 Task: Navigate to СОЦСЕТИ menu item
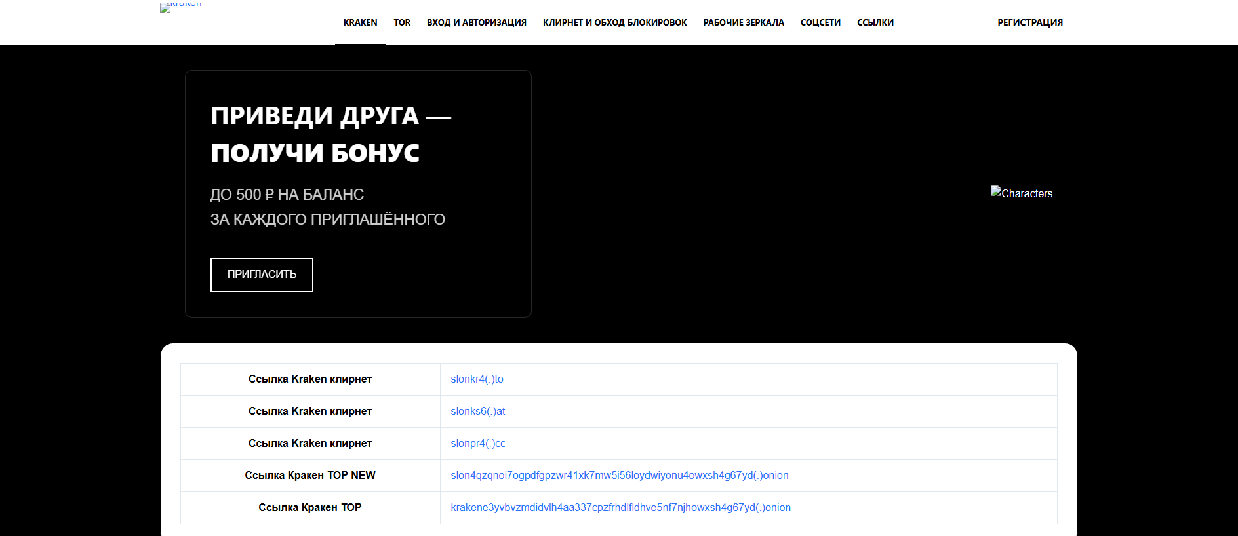click(x=820, y=22)
